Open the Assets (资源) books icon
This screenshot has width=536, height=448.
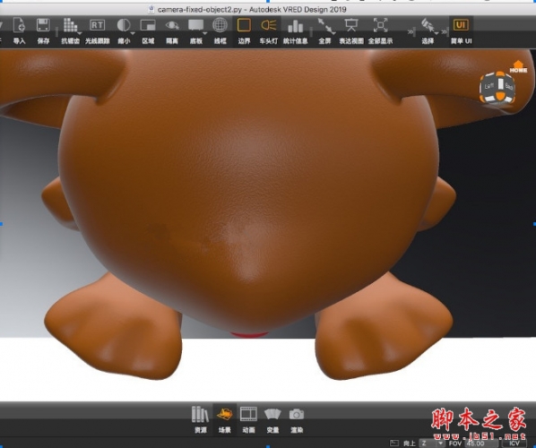click(200, 414)
